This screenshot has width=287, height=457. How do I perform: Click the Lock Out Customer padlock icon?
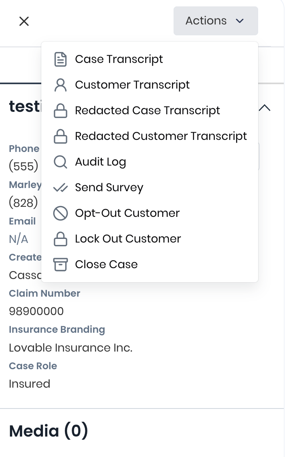point(60,239)
